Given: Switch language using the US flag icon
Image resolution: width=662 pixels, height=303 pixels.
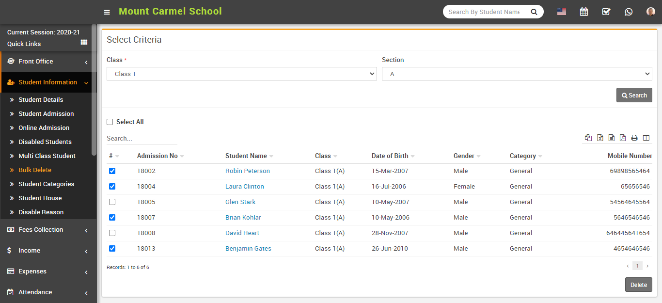Looking at the screenshot, I should 561,11.
